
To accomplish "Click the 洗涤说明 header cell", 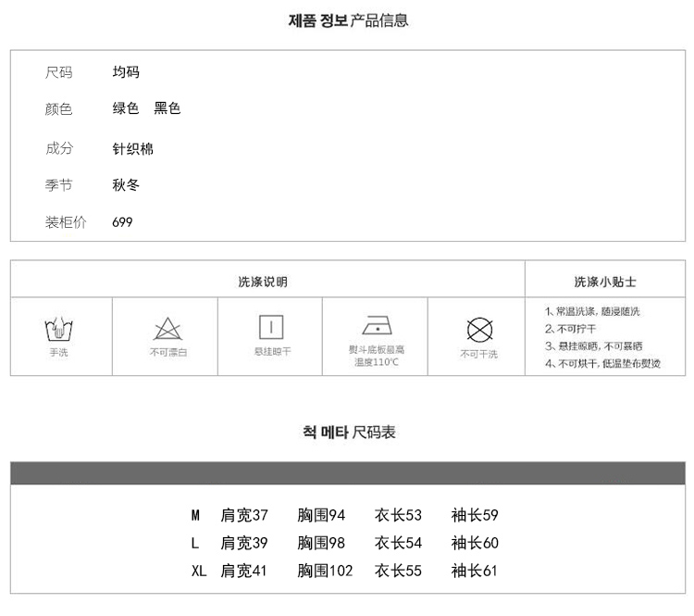I will pos(267,281).
